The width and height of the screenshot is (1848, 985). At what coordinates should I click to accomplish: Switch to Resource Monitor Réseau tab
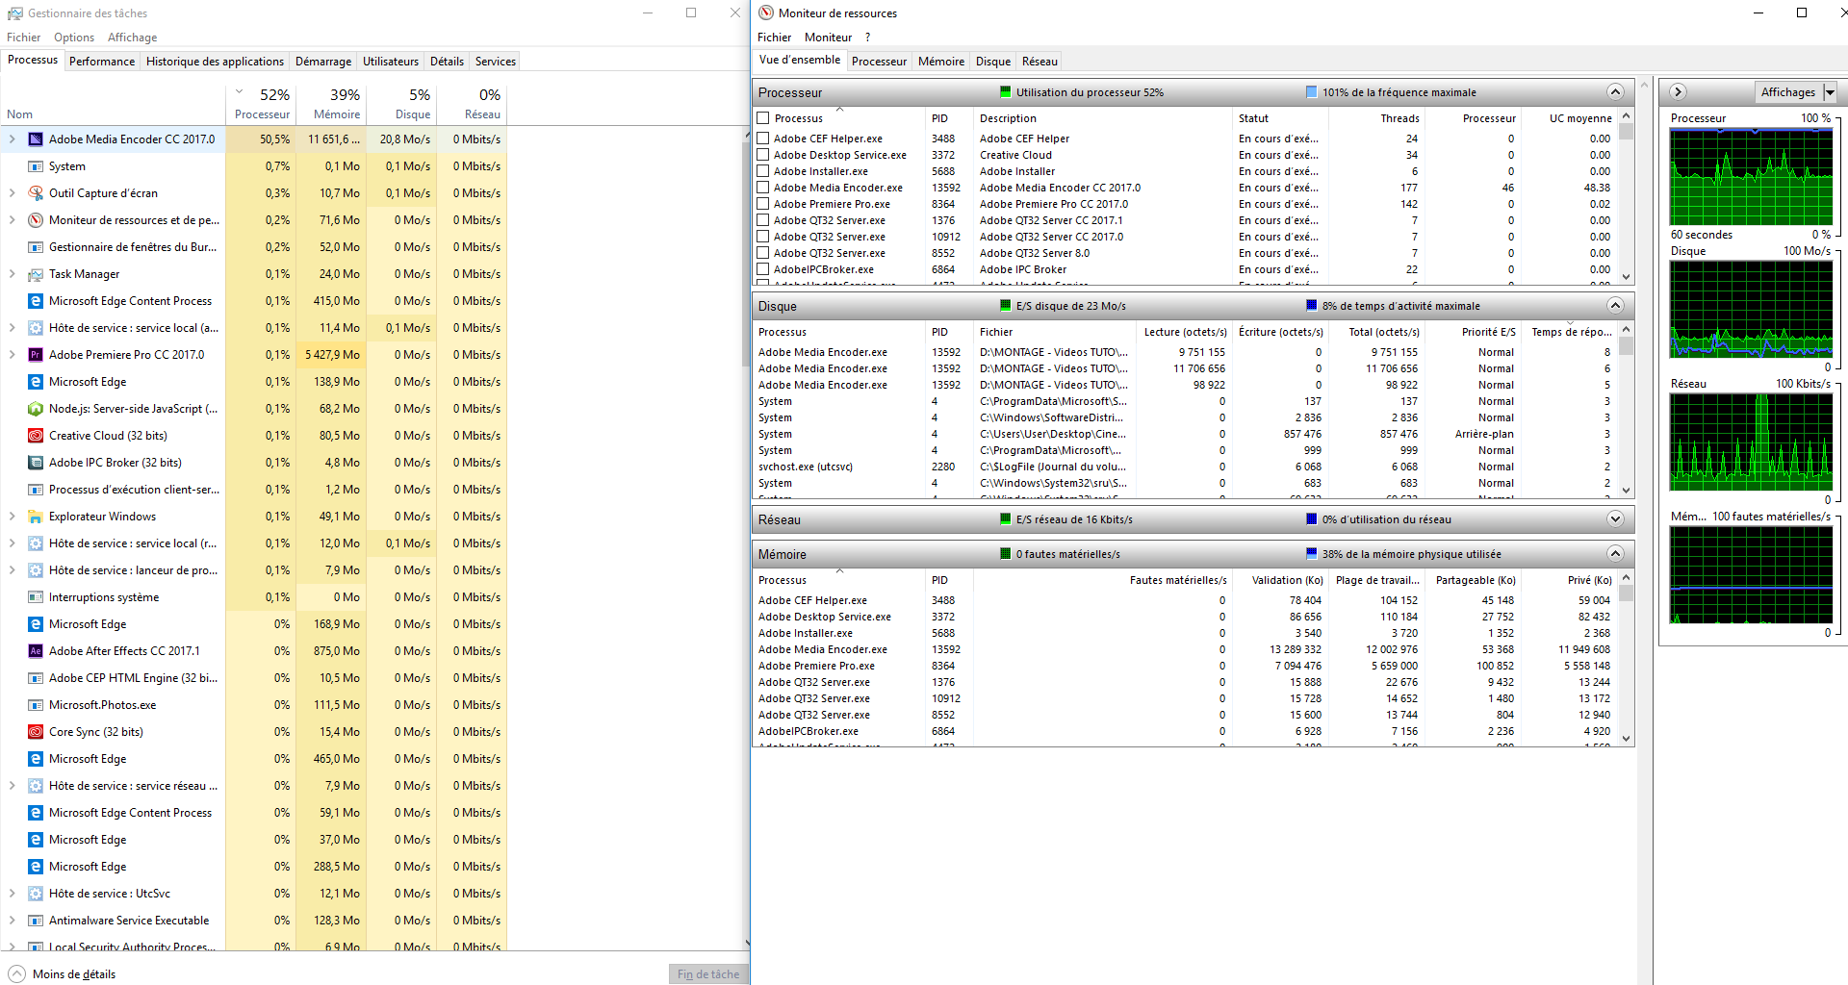1039,62
